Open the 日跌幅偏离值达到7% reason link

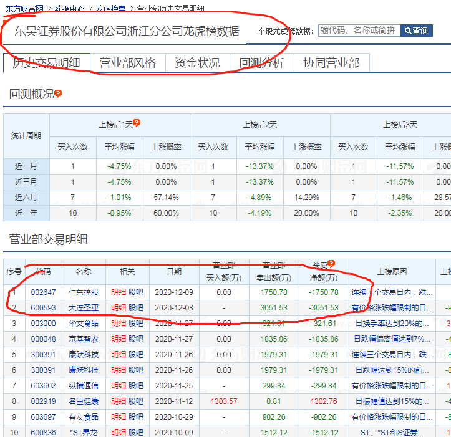tap(392, 339)
